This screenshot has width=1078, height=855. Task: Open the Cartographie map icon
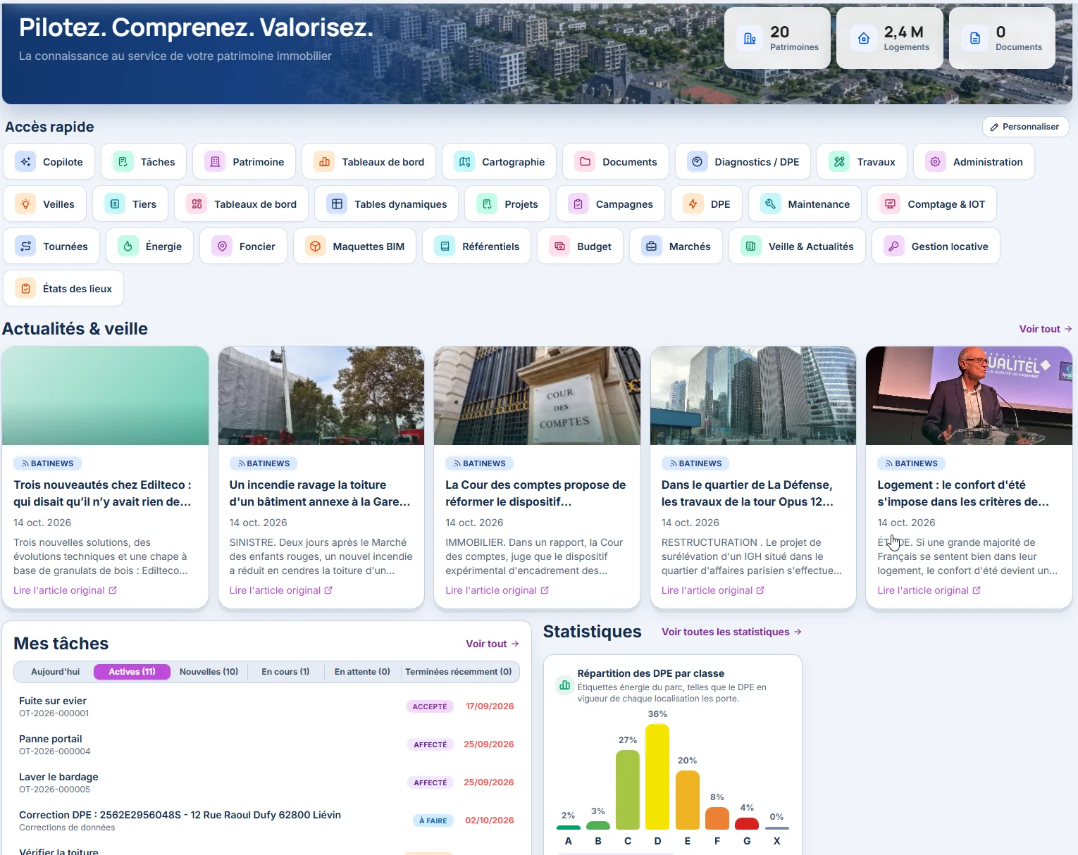pyautogui.click(x=464, y=162)
